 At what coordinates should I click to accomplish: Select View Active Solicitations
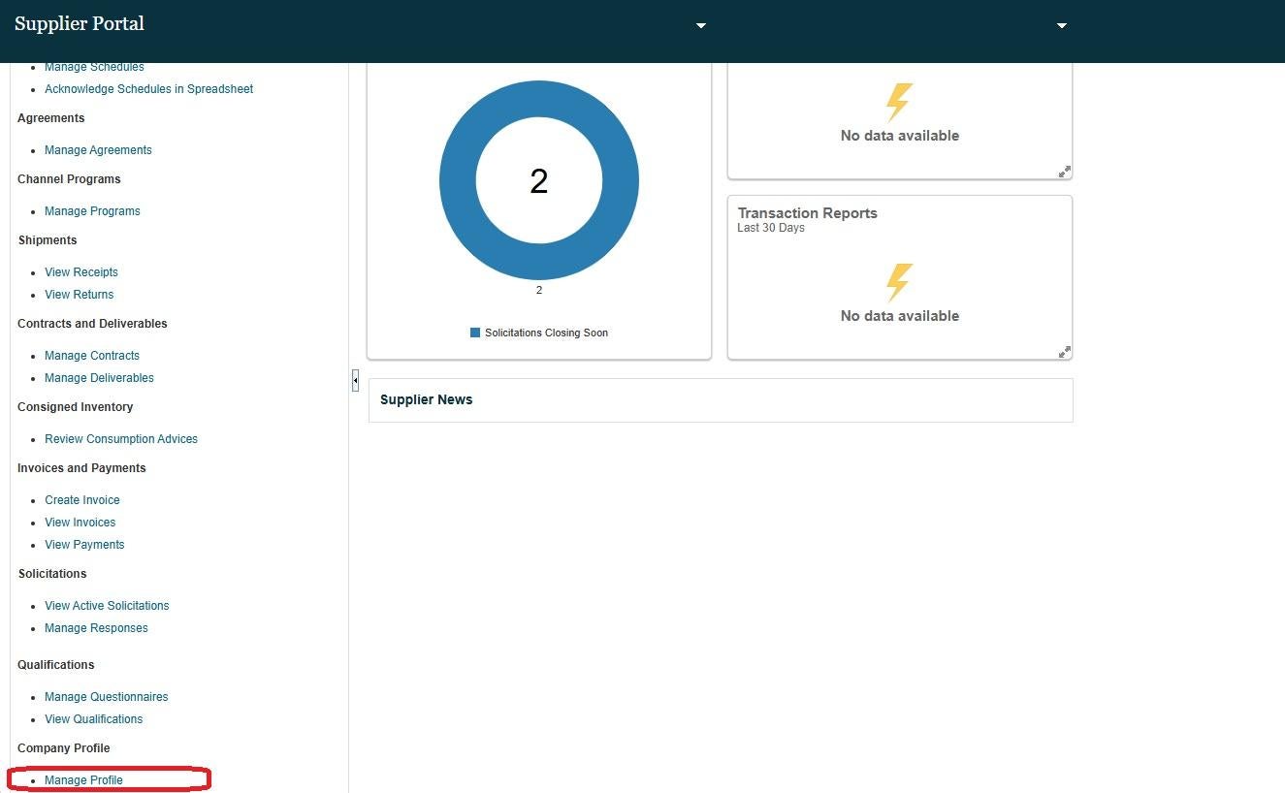pyautogui.click(x=107, y=606)
